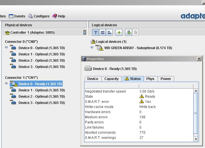Open the Help menu
The width and height of the screenshot is (205, 148).
point(59,16)
